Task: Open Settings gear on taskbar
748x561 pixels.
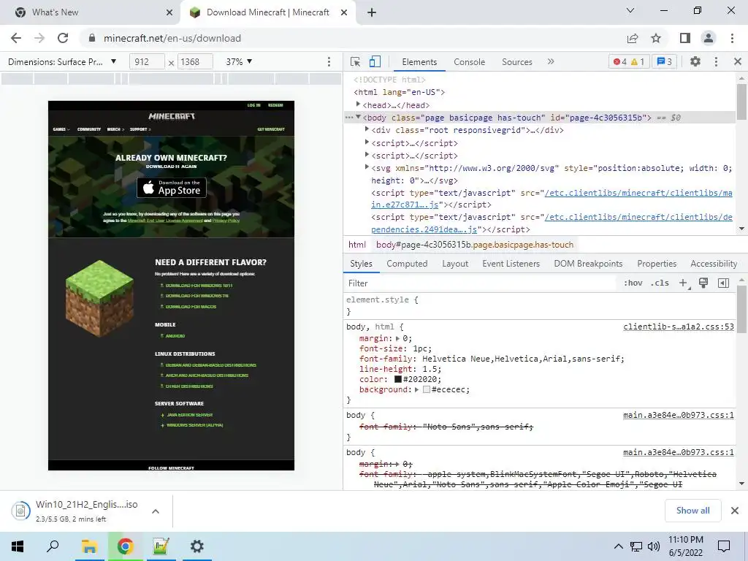Action: (196, 546)
